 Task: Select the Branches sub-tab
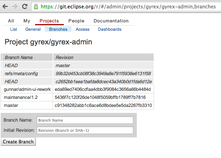[58, 29]
